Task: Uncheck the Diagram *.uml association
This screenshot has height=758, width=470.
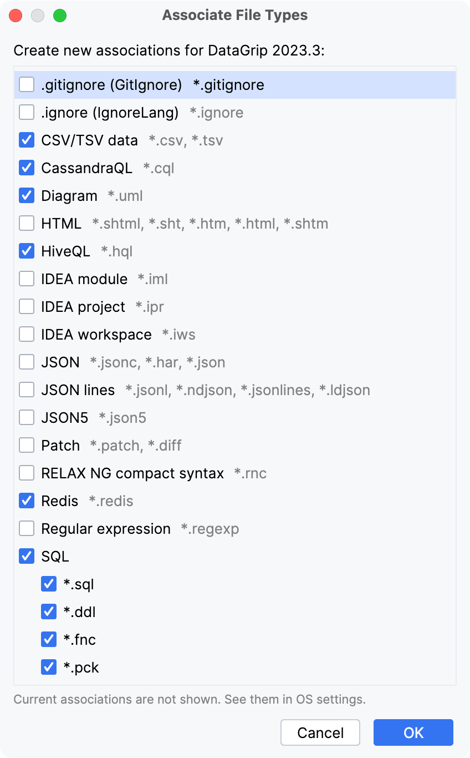Action: (26, 195)
